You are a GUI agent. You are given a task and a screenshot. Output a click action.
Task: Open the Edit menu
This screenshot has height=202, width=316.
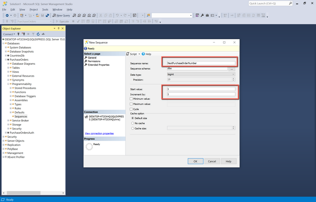(x=13, y=9)
